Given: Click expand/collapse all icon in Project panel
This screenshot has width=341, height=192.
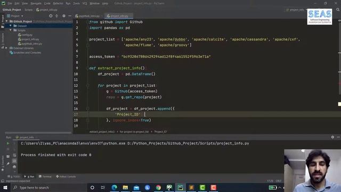Looking at the screenshot, I should coord(57,16).
